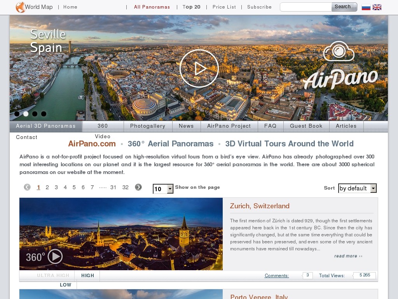The height and width of the screenshot is (299, 398).
Task: Go to page 32 of results
Action: 126,187
